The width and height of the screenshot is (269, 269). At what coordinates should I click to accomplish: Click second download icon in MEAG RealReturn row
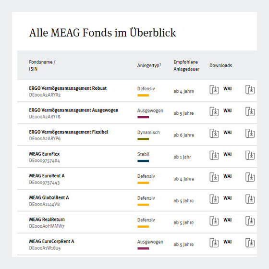pyautogui.click(x=250, y=221)
